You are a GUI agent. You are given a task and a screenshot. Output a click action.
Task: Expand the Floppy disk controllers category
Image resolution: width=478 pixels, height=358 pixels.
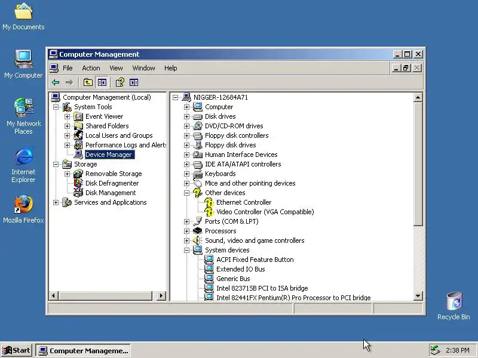[x=186, y=135]
